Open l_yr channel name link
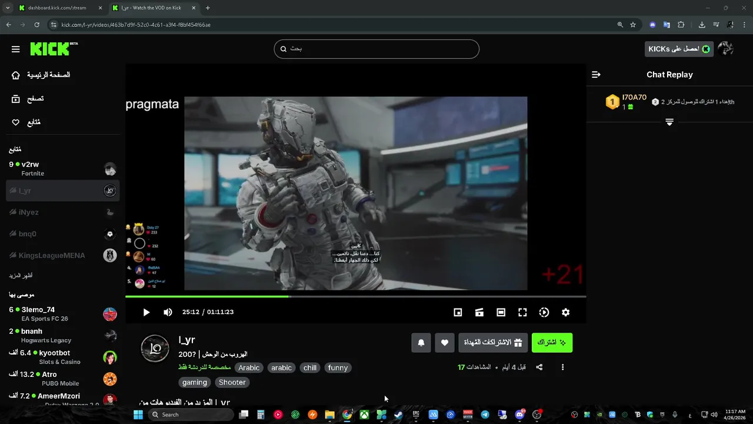 pyautogui.click(x=186, y=340)
